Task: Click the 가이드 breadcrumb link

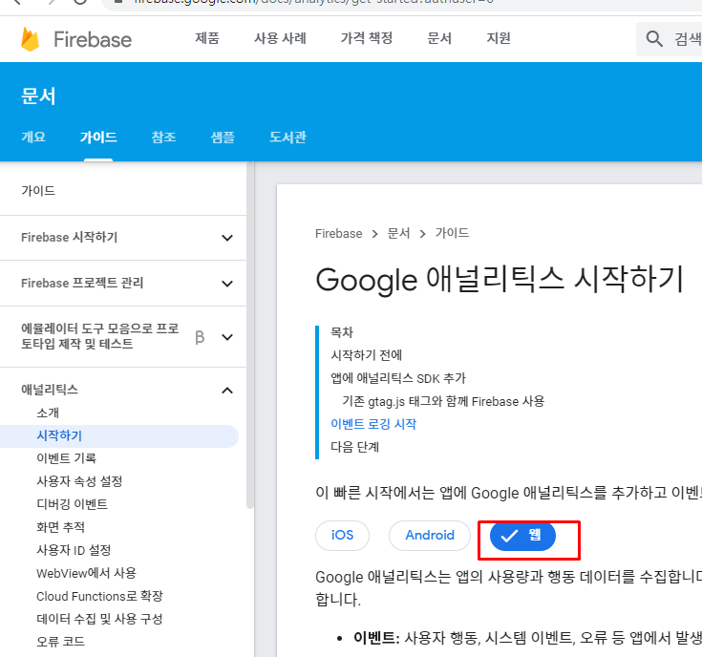Action: pyautogui.click(x=452, y=233)
